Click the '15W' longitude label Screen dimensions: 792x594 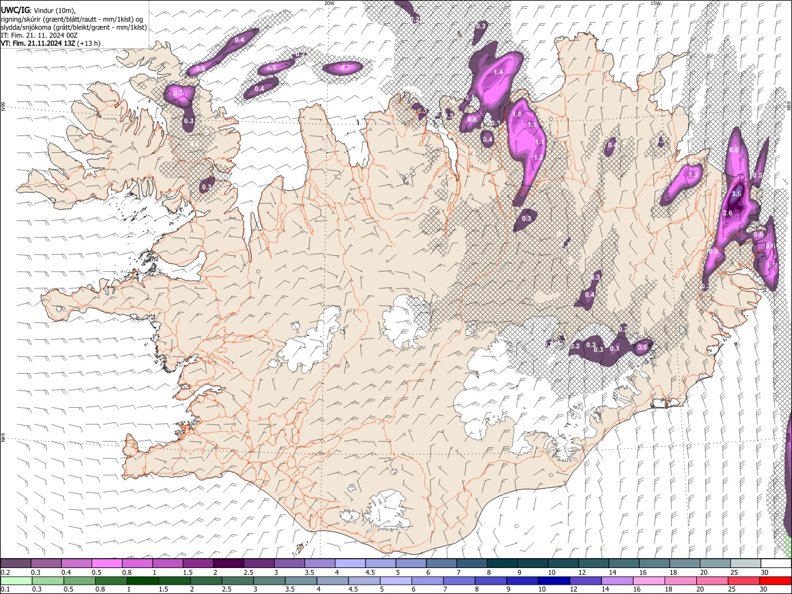pos(655,3)
